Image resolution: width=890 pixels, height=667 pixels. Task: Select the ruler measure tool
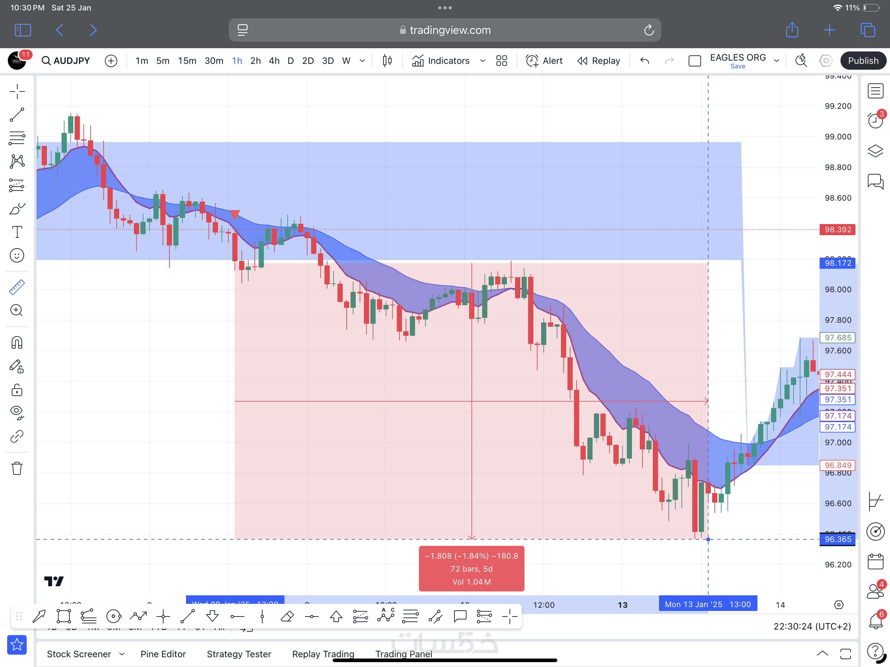(x=17, y=287)
